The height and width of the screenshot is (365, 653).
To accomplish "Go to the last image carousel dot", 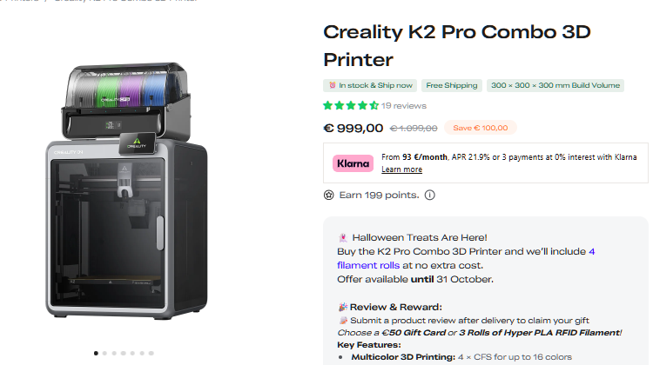I will tap(151, 353).
